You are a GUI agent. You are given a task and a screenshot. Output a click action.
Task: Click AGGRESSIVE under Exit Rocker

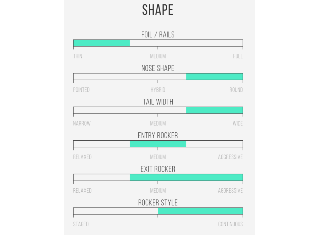pyautogui.click(x=230, y=190)
